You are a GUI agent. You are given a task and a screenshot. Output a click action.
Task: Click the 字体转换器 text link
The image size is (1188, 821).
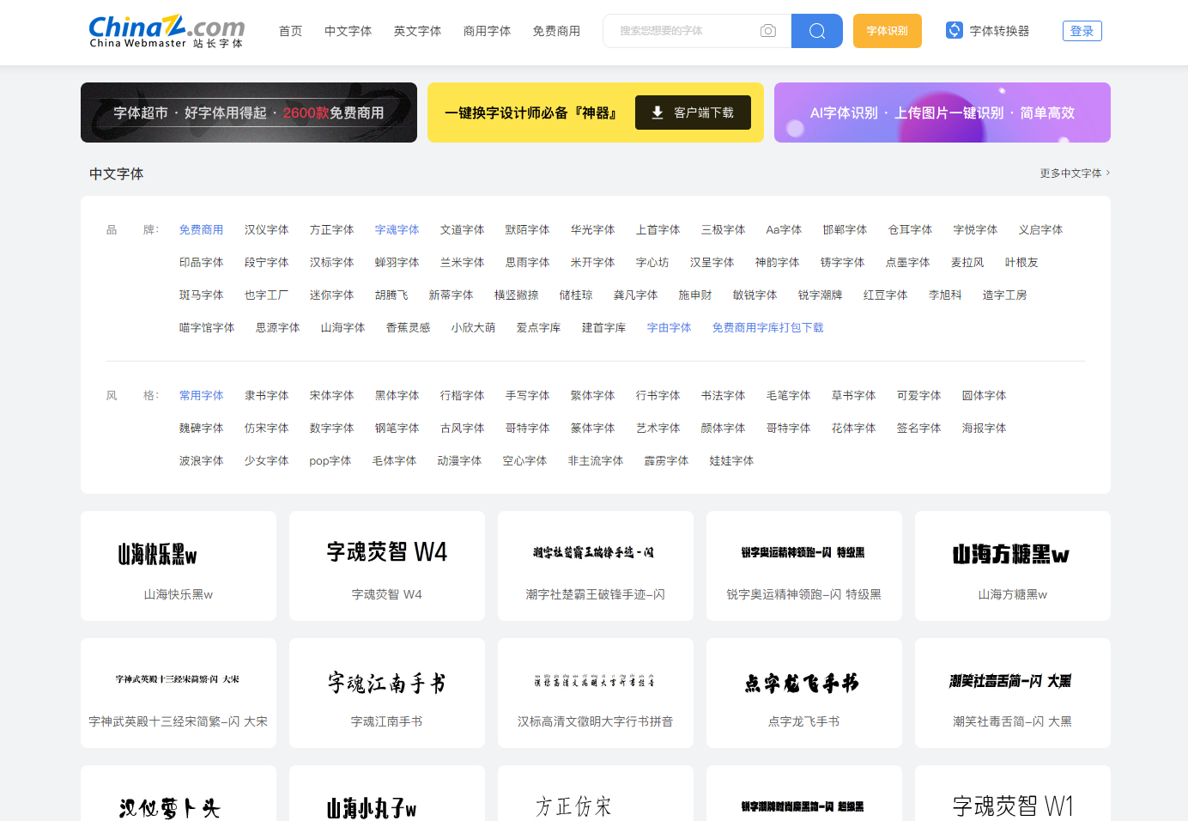click(999, 31)
